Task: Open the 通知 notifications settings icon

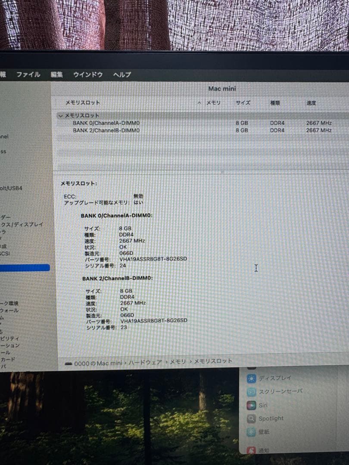Action: [x=252, y=449]
